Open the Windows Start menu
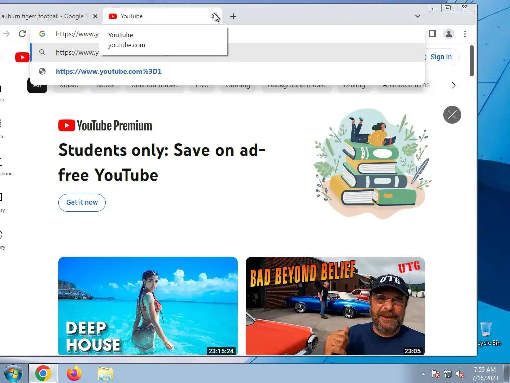The width and height of the screenshot is (510, 383). coord(13,373)
